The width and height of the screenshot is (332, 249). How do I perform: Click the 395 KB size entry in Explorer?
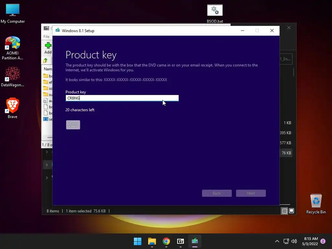coord(285,133)
